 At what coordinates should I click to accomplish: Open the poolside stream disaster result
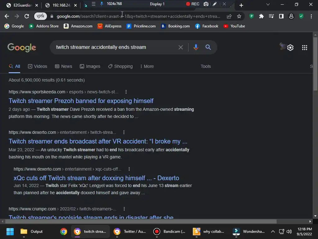[91, 217]
